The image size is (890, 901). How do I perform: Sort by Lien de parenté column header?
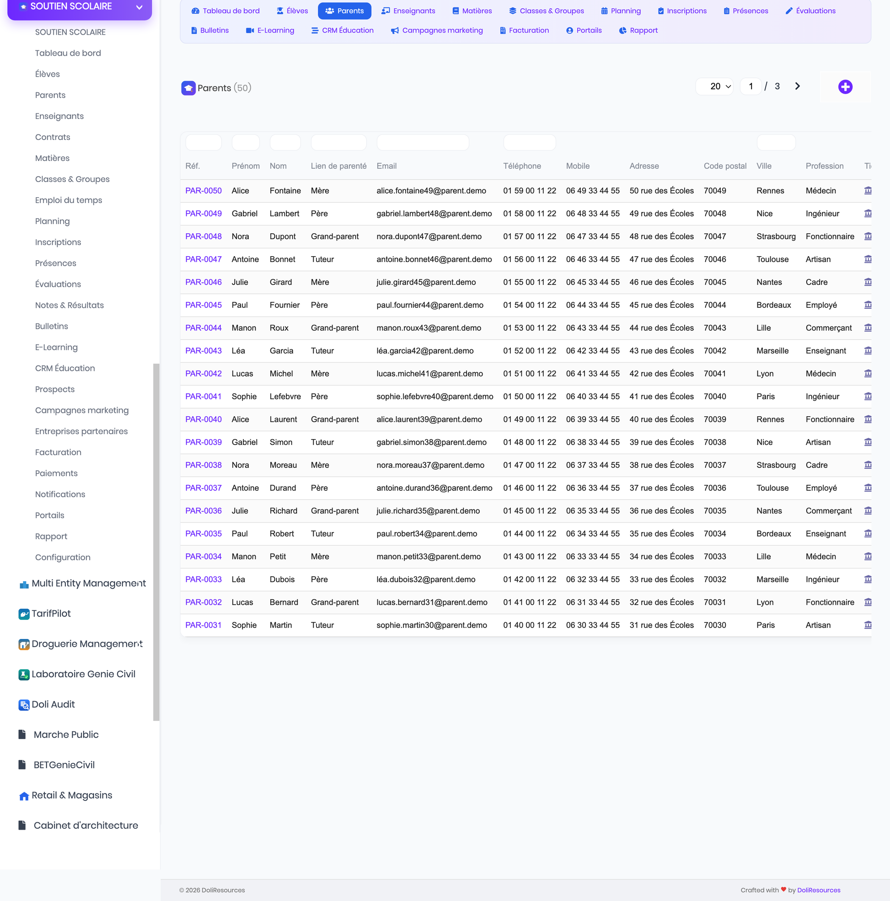coord(338,166)
